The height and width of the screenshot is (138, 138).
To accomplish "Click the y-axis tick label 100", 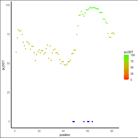I will 8,5.
